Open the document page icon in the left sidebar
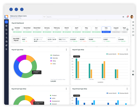This screenshot has width=138, height=110. pyautogui.click(x=6, y=30)
